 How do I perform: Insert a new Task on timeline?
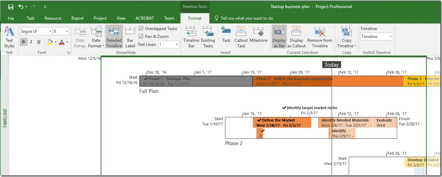click(226, 35)
